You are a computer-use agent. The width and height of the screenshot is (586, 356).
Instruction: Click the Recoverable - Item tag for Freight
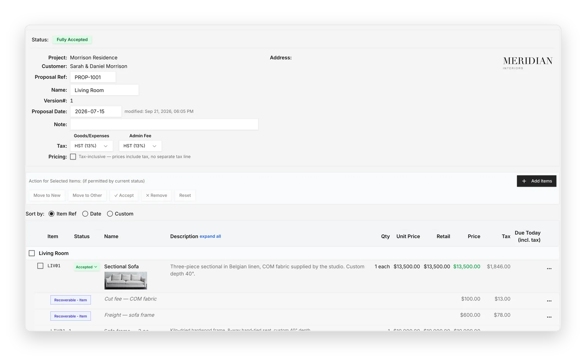point(71,316)
